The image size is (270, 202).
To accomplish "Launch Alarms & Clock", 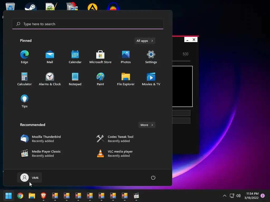I will pyautogui.click(x=50, y=79).
